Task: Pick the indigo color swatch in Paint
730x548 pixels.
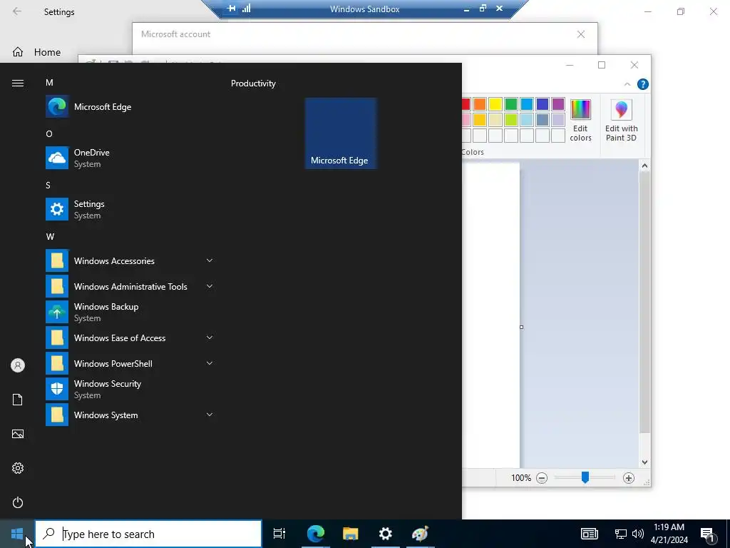Action: 543,104
